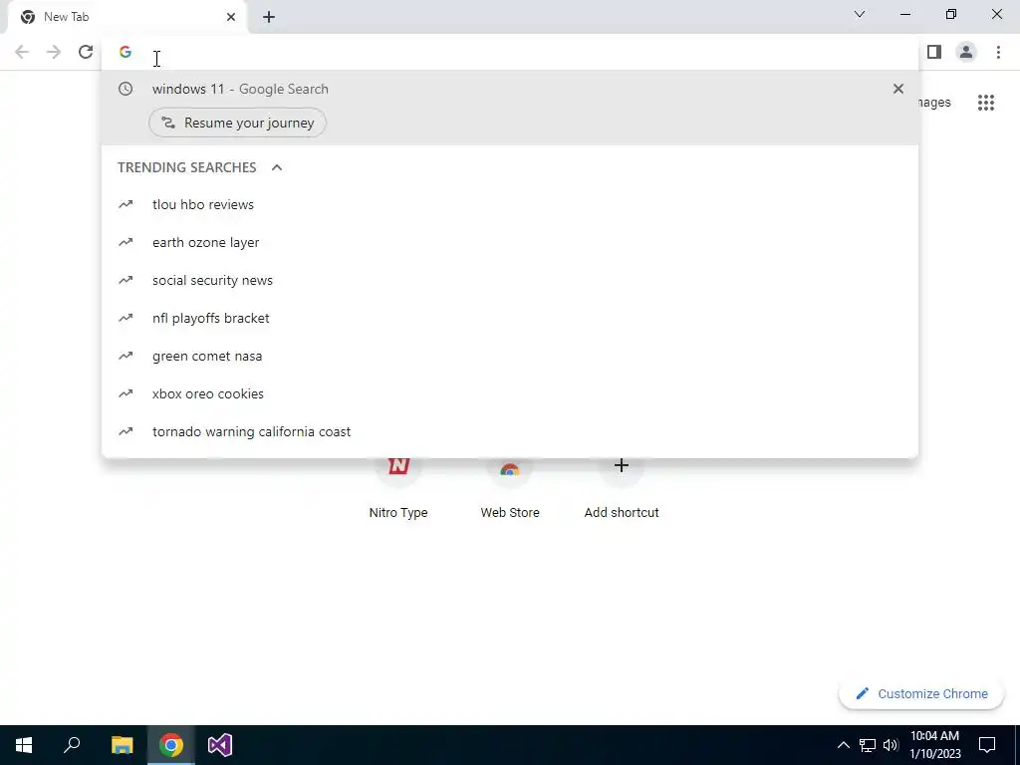
Task: Open the Windows Start menu
Action: click(x=24, y=745)
